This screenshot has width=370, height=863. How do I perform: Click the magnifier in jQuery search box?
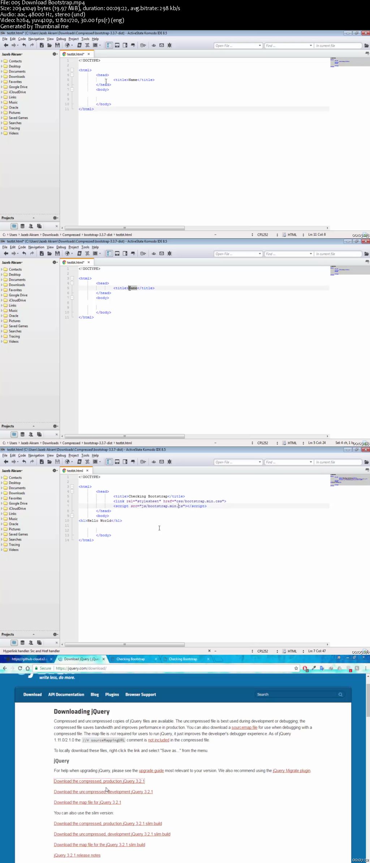pos(340,694)
